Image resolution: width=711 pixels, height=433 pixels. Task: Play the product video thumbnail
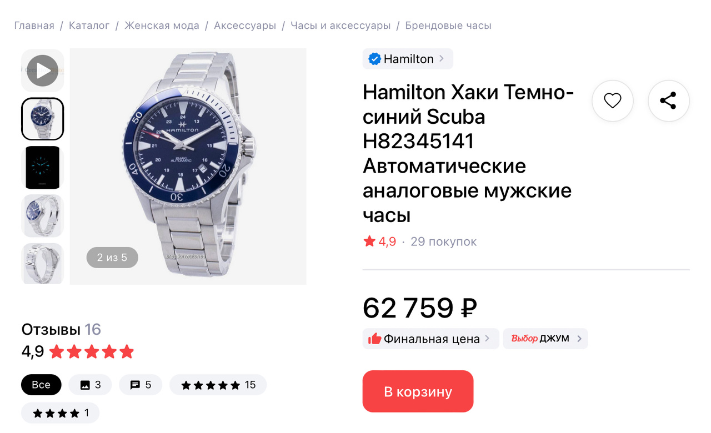(43, 71)
